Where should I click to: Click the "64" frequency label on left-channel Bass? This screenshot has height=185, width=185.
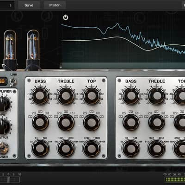[x=36, y=138]
